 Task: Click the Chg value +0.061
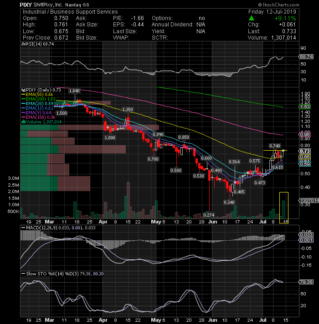click(x=288, y=25)
